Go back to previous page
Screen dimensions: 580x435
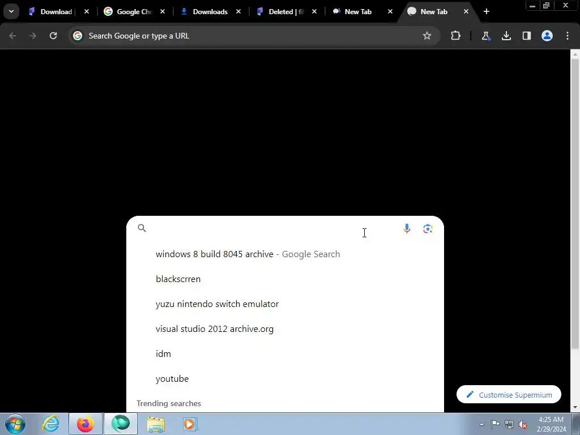pyautogui.click(x=12, y=36)
